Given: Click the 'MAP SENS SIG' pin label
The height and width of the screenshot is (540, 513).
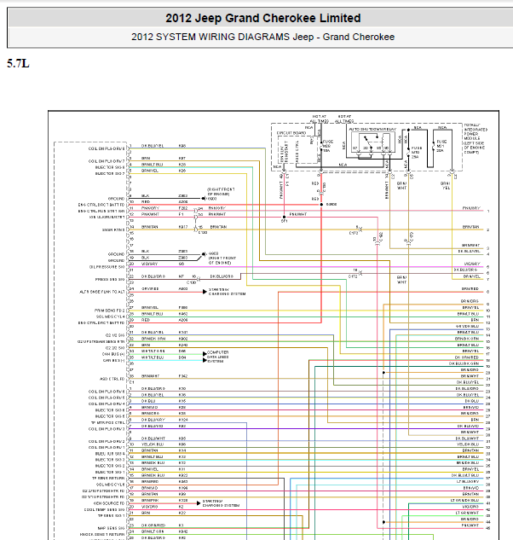Looking at the screenshot, I should click(x=111, y=528).
